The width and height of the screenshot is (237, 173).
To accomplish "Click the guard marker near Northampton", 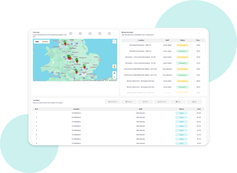I will (77, 61).
